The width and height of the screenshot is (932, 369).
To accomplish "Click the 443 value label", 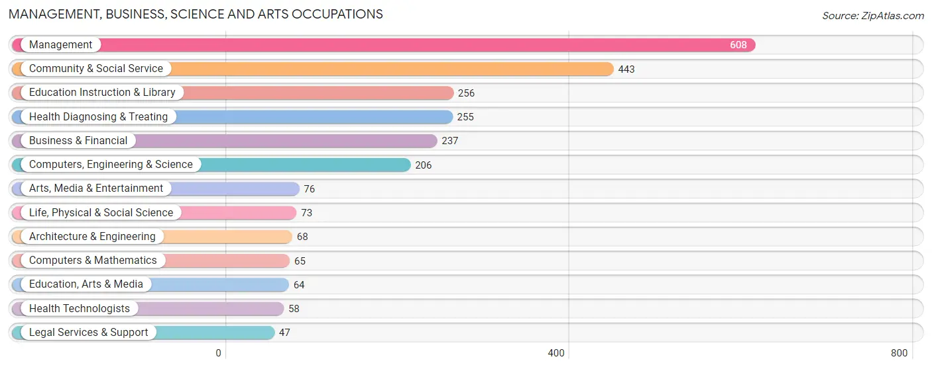I will click(x=626, y=69).
